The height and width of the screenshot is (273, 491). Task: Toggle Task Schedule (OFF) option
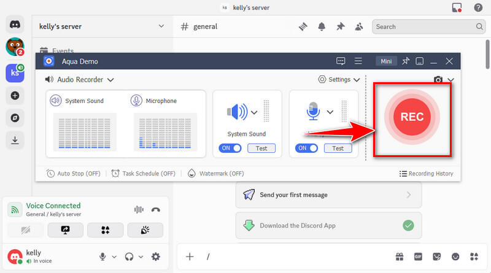pyautogui.click(x=144, y=174)
